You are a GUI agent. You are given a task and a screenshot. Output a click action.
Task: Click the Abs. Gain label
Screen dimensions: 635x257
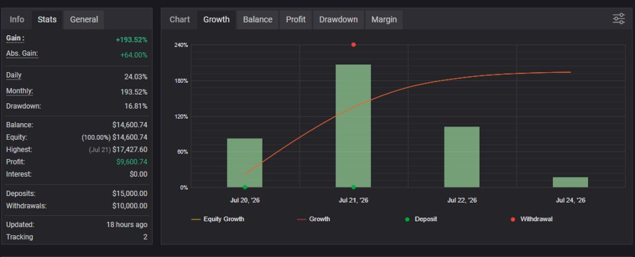(22, 54)
